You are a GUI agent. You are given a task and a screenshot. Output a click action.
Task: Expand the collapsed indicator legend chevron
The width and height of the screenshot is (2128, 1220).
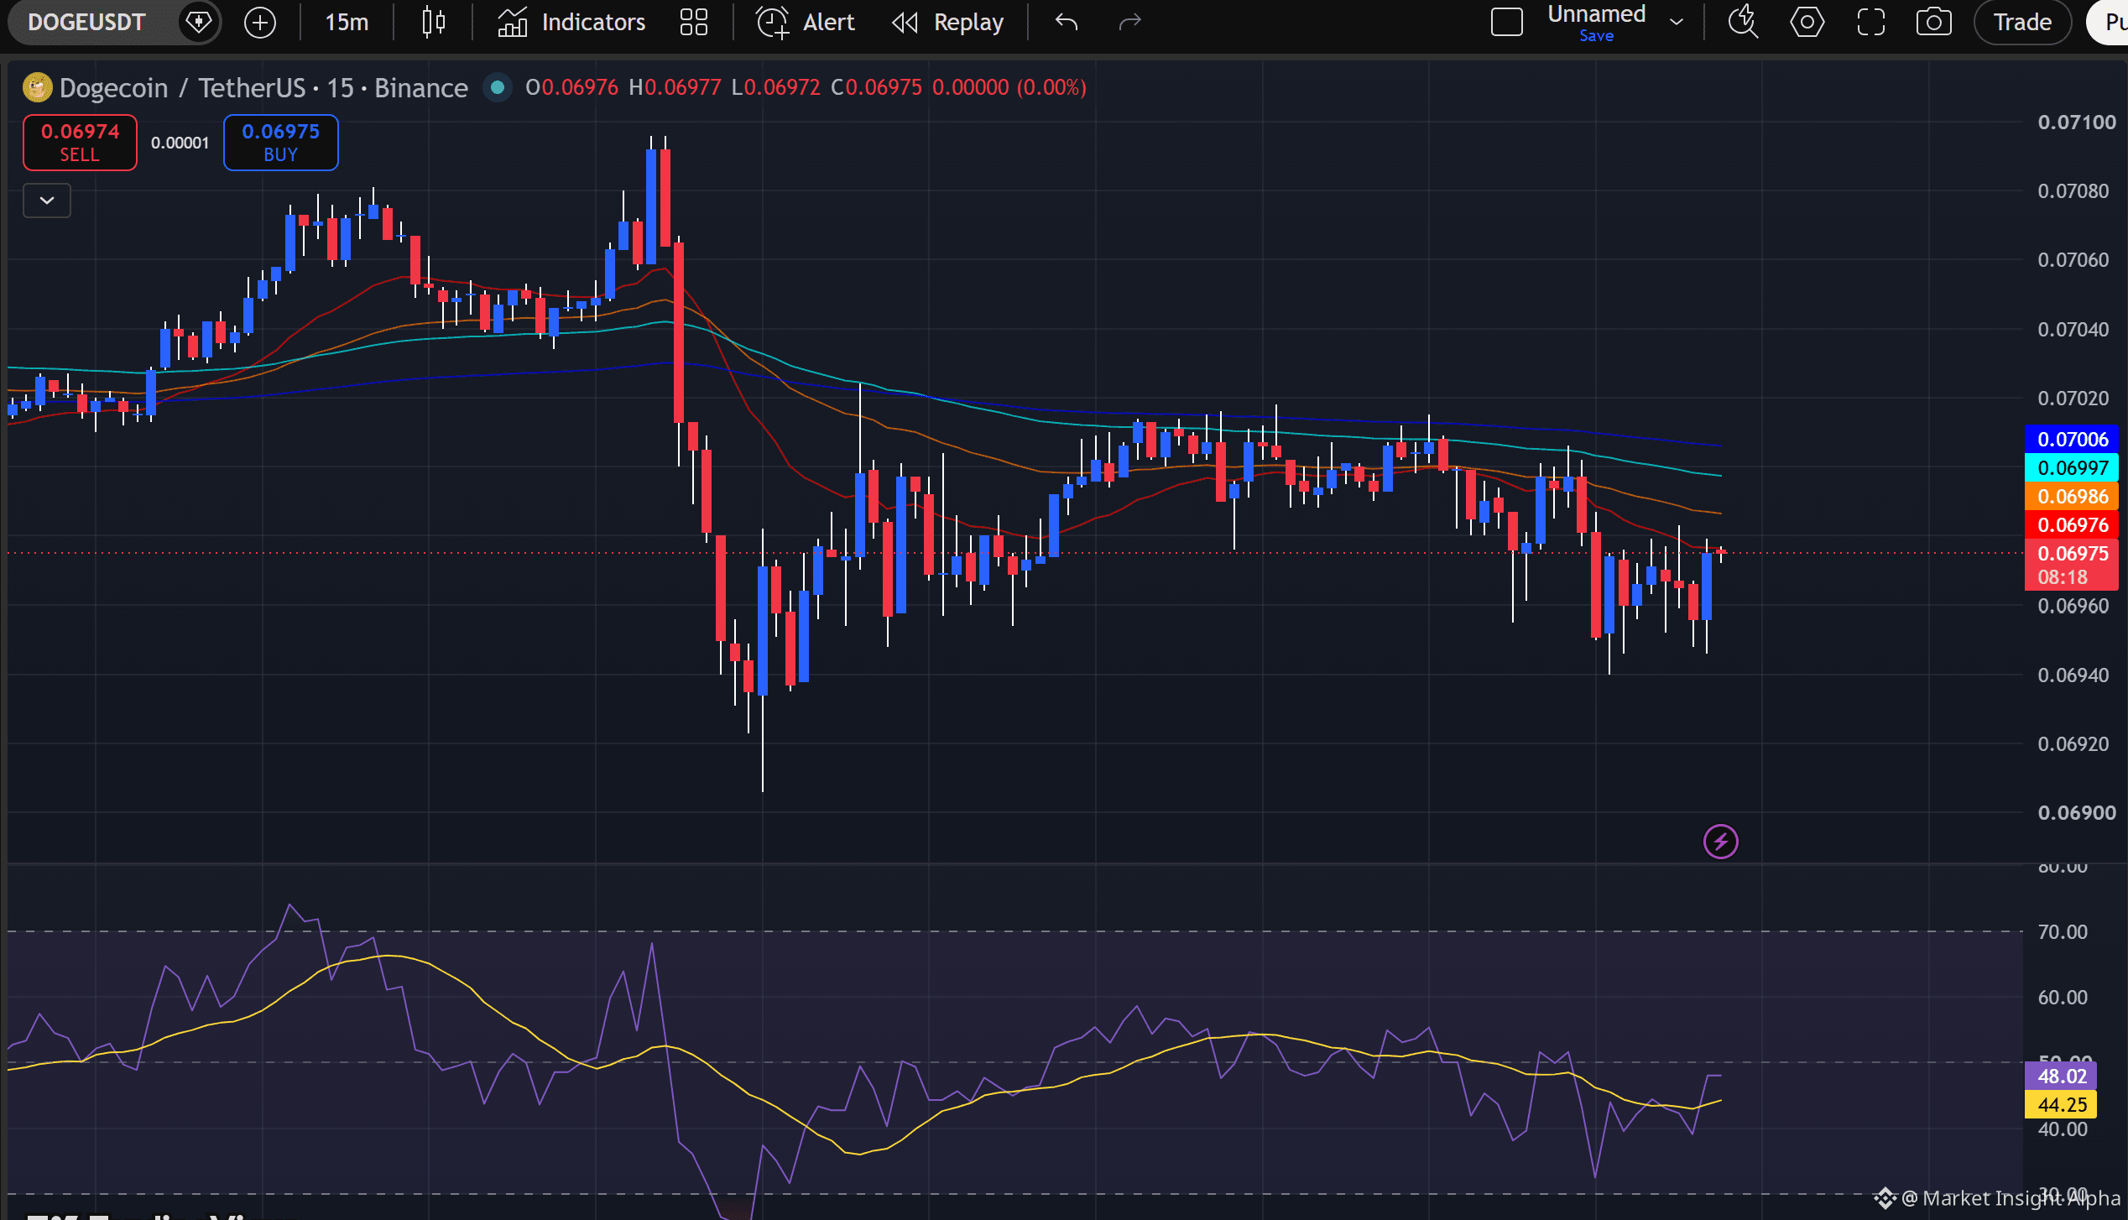[47, 201]
